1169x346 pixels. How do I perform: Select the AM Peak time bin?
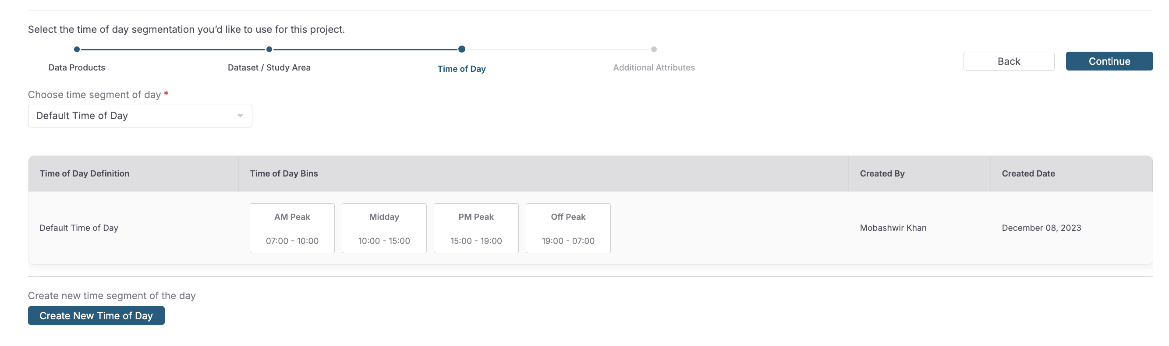(292, 228)
